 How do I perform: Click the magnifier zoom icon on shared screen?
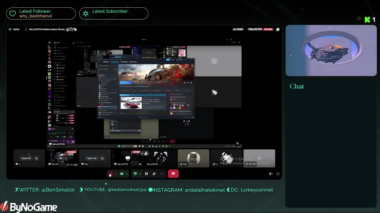click(x=237, y=143)
